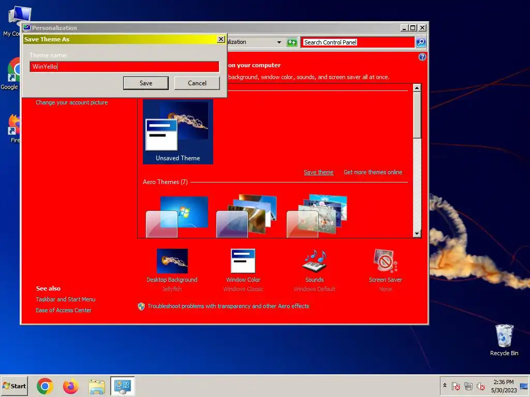This screenshot has width=530, height=397.
Task: Show hidden tray icons arrow
Action: click(x=445, y=386)
